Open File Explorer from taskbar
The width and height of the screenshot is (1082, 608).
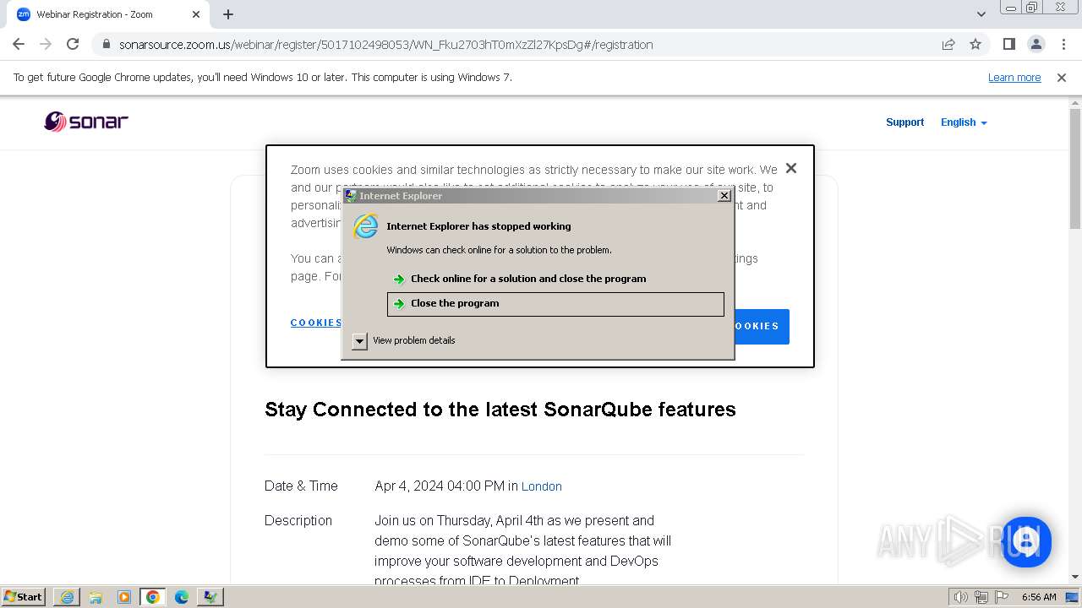click(96, 597)
